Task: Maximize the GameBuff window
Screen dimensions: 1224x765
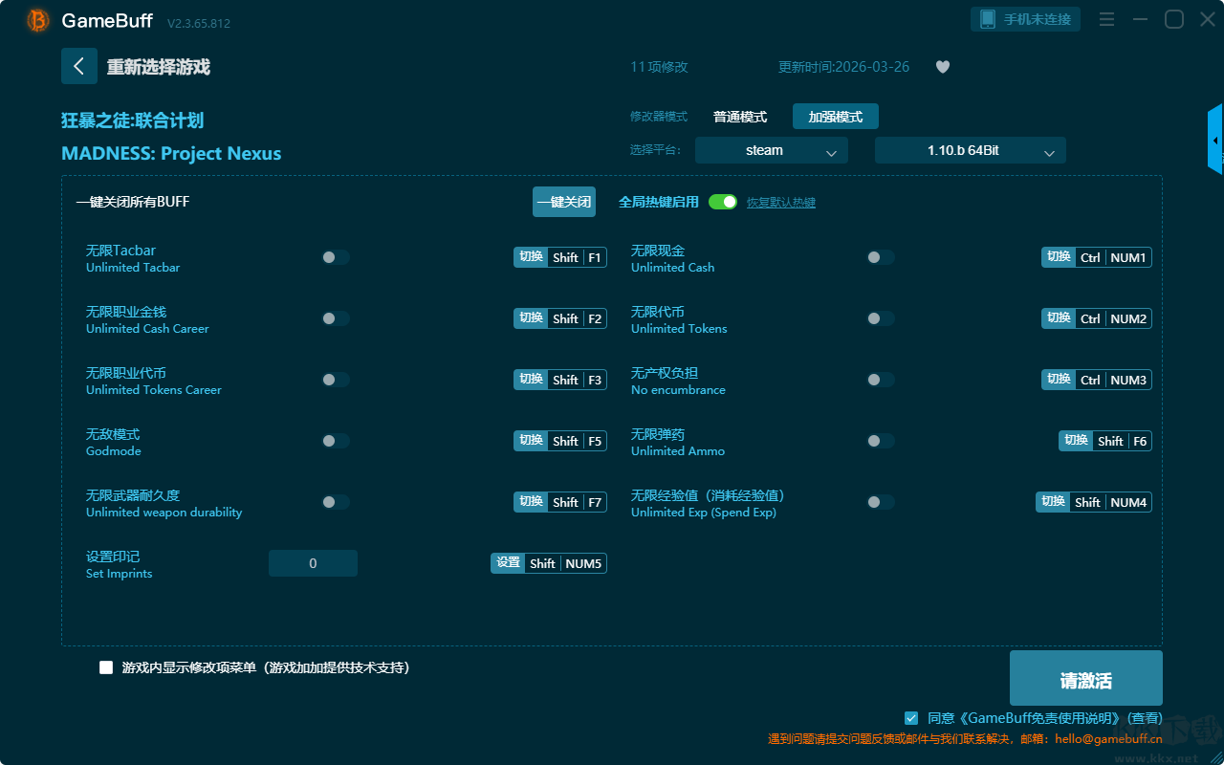Action: pyautogui.click(x=1173, y=19)
